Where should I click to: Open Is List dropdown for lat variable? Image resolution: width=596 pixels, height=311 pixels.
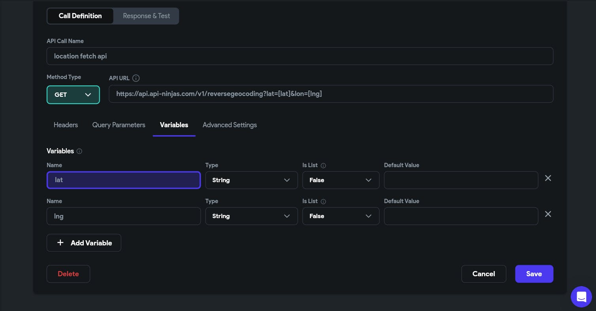click(340, 180)
